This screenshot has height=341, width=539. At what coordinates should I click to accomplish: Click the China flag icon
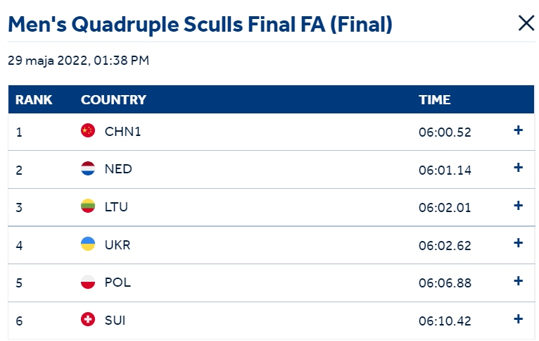(88, 130)
